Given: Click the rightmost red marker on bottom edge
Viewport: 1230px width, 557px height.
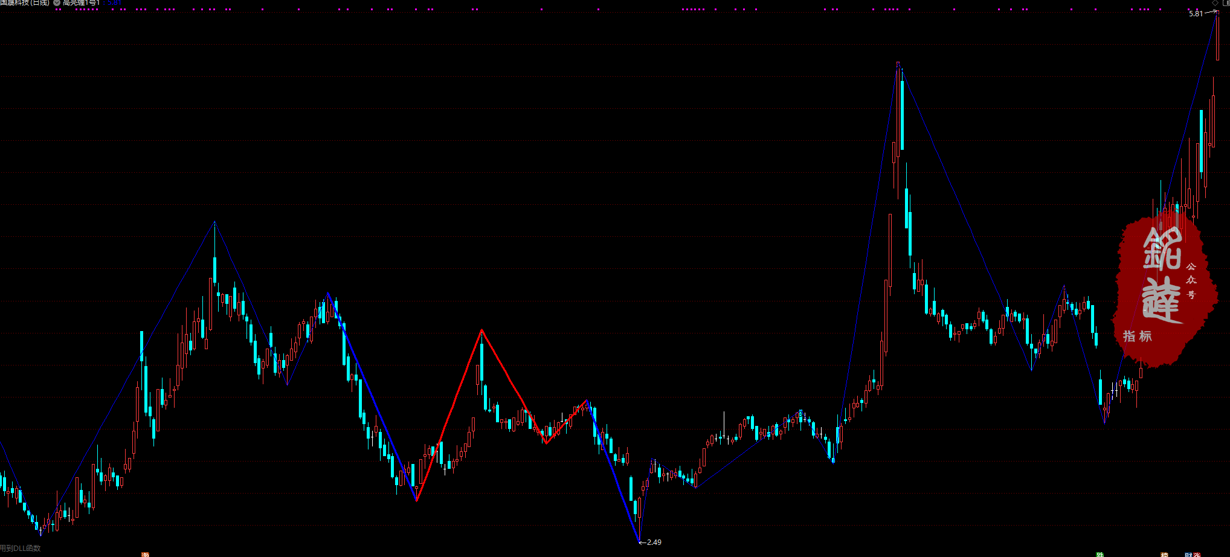Looking at the screenshot, I should click(x=1197, y=554).
